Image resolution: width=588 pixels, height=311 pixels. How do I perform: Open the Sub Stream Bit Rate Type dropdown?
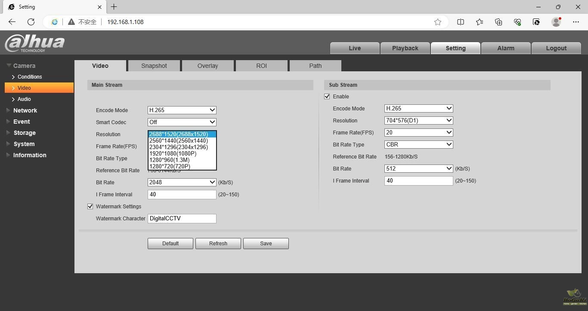(418, 145)
